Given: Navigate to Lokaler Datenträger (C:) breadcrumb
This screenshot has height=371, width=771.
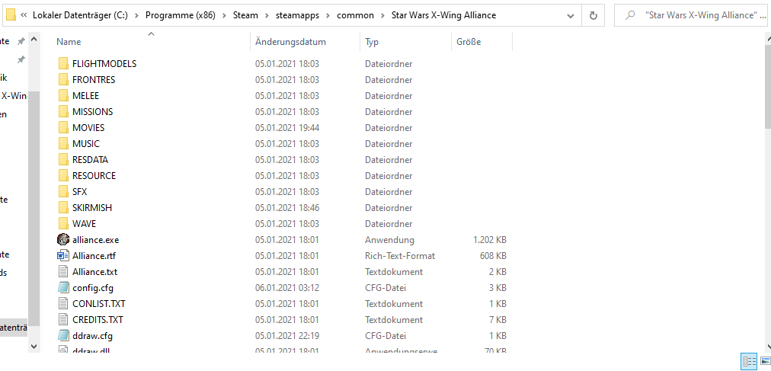Looking at the screenshot, I should 80,15.
